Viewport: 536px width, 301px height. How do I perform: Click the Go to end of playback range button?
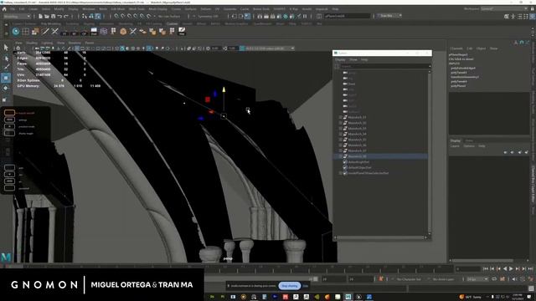coord(530,269)
